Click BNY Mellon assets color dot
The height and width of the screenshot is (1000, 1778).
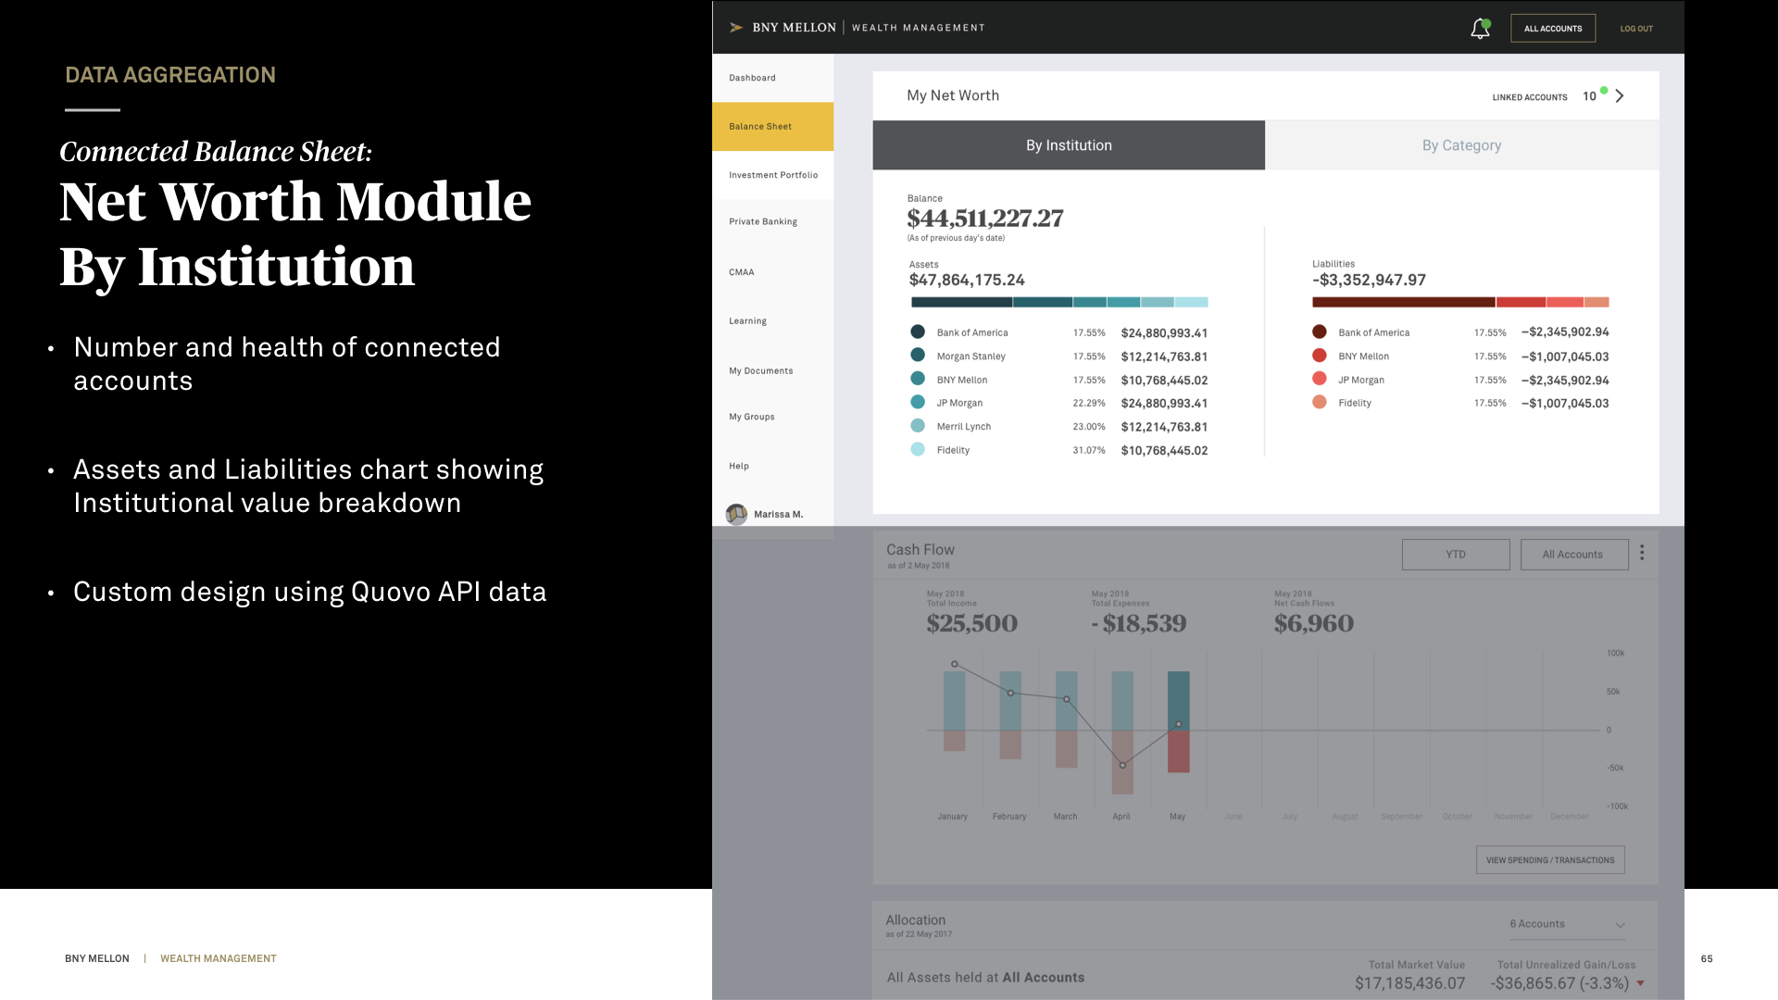pyautogui.click(x=918, y=379)
